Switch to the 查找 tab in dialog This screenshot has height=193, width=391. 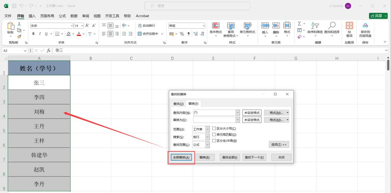(x=178, y=104)
